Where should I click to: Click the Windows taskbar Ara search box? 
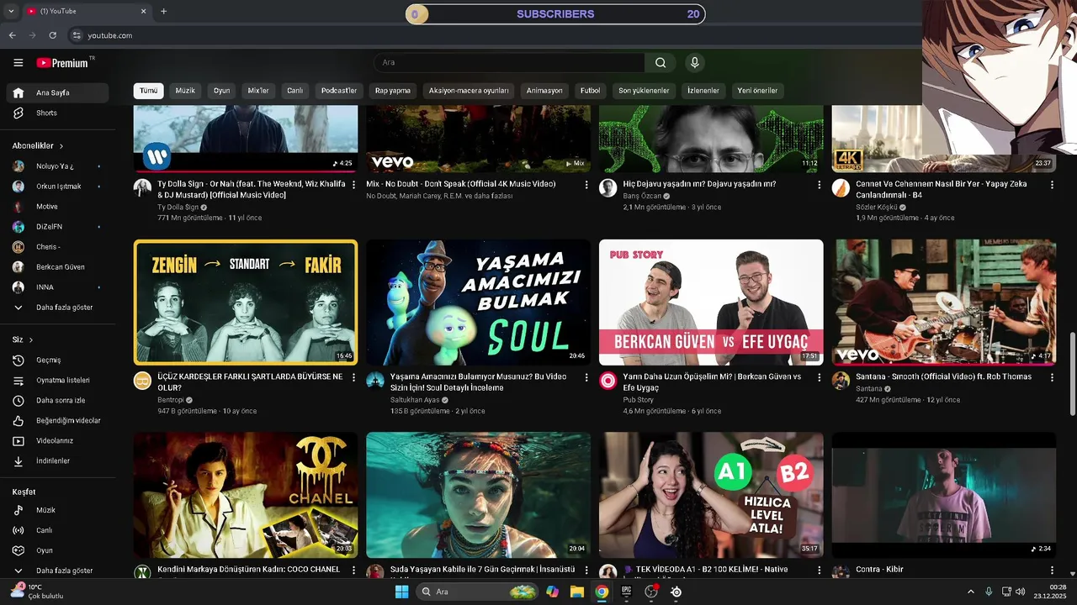[476, 592]
